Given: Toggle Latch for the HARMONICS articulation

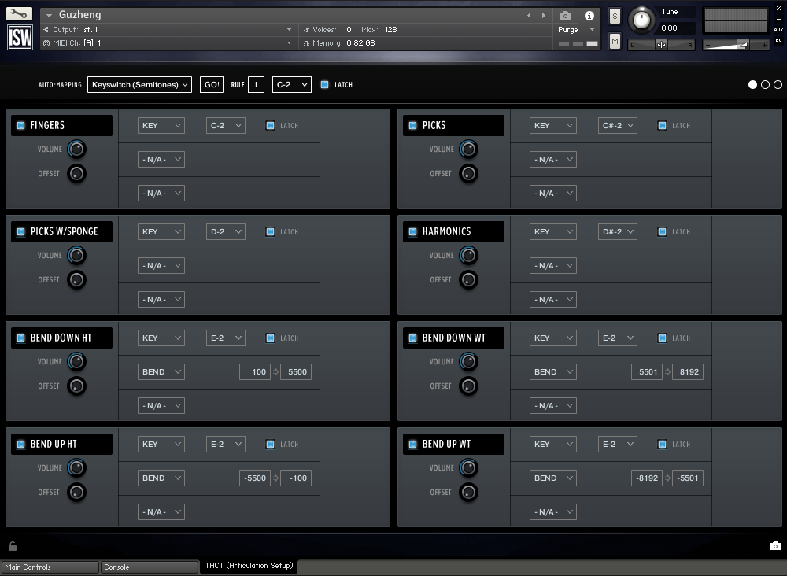Looking at the screenshot, I should point(662,232).
